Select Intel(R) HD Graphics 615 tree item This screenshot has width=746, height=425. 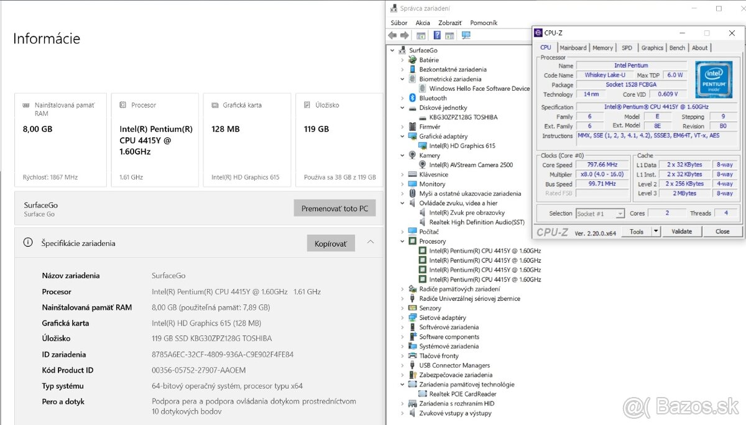462,146
